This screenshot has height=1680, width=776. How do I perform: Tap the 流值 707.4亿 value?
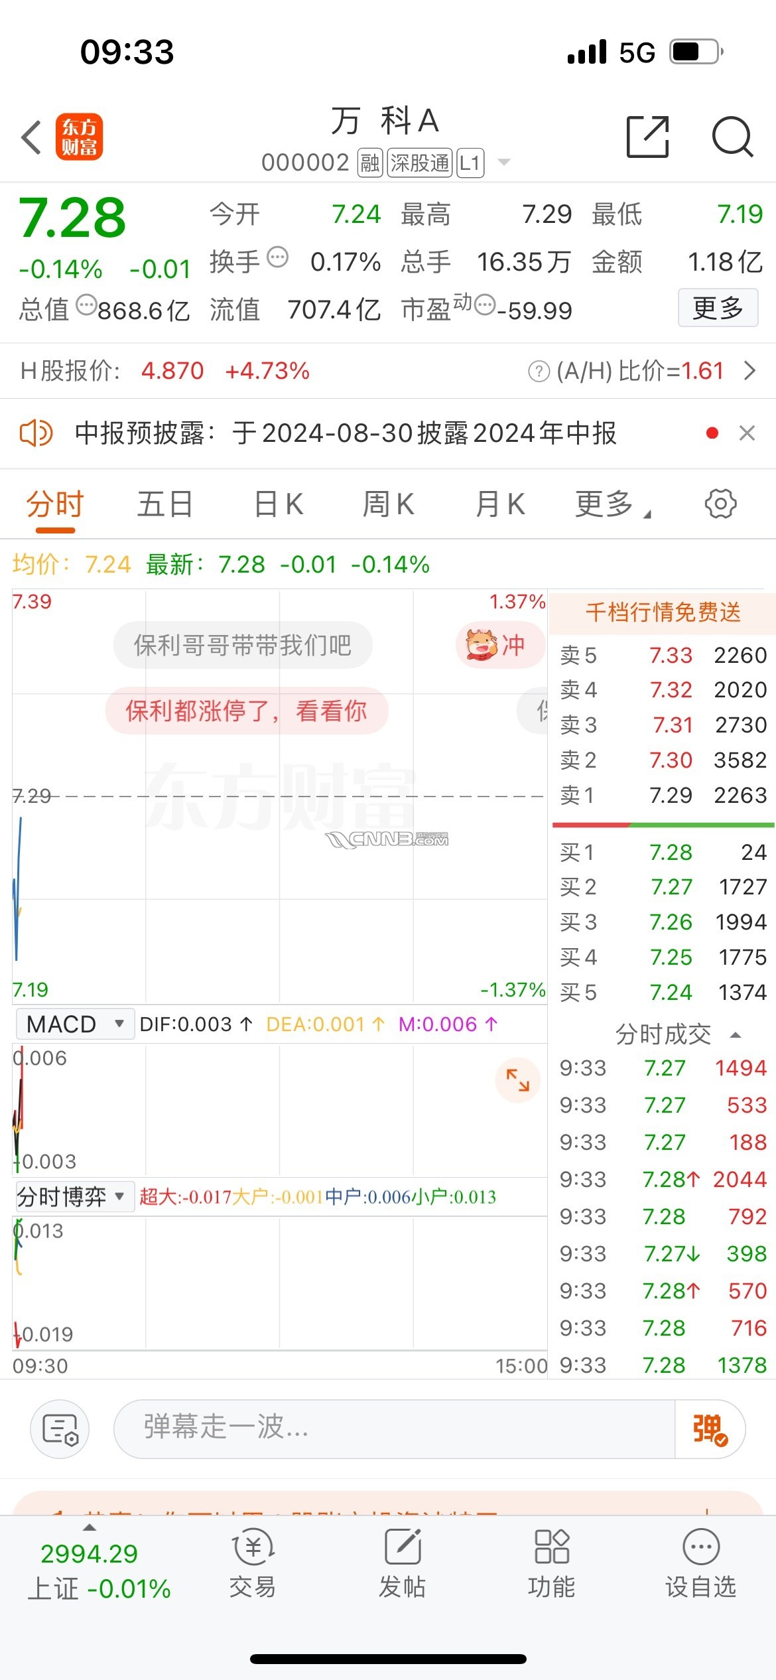(x=334, y=310)
